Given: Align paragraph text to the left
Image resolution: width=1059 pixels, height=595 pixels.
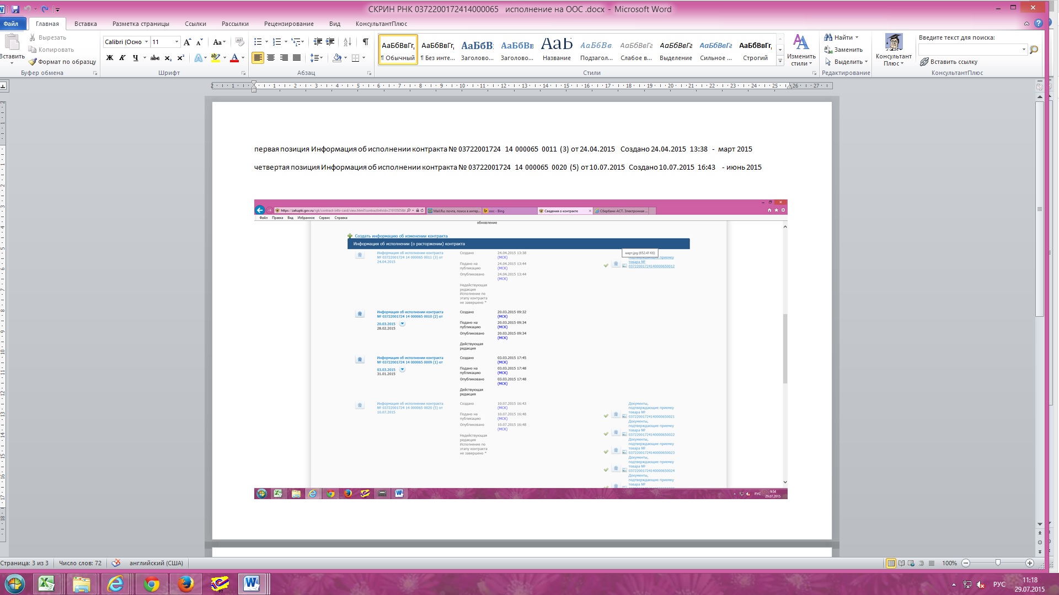Looking at the screenshot, I should 258,58.
